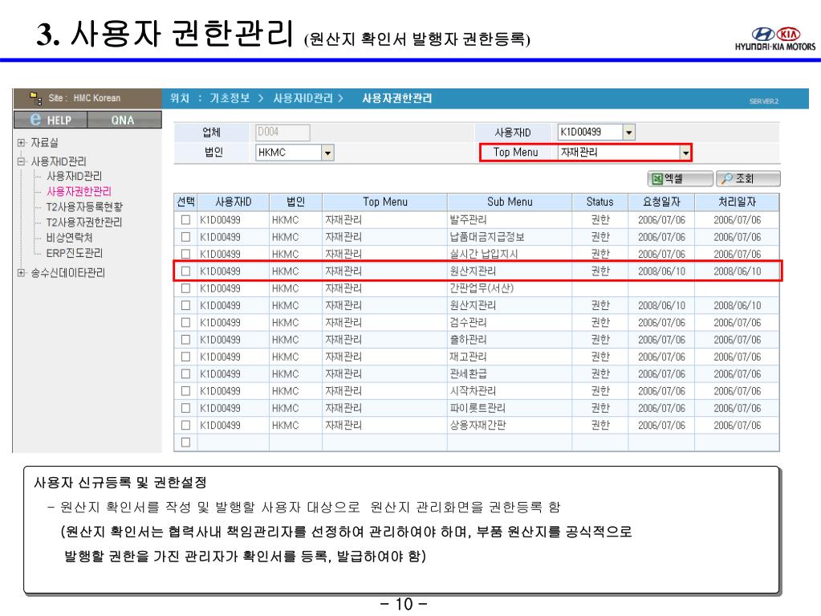821x616 pixels.
Task: Click the 법인 column header in the table
Action: click(295, 202)
